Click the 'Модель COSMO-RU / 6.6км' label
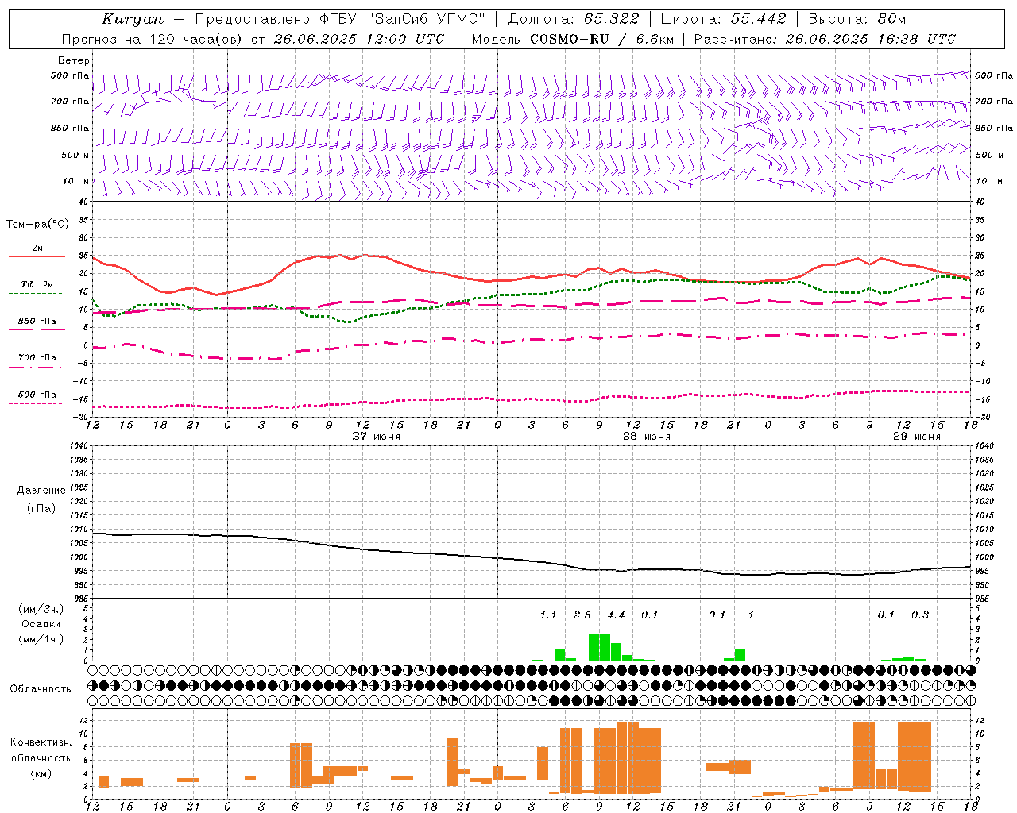Image resolution: width=1017 pixels, height=813 pixels. (573, 39)
